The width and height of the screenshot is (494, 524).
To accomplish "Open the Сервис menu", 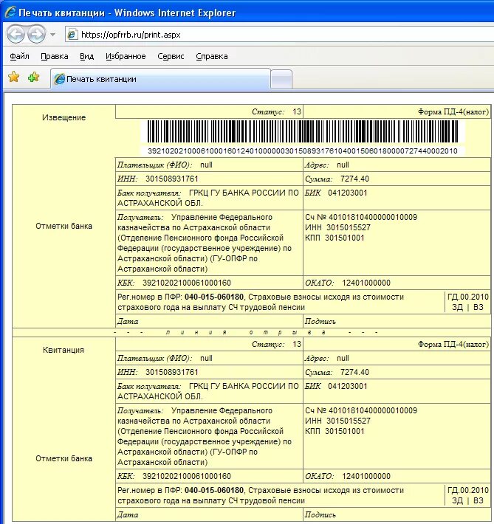I will (171, 56).
